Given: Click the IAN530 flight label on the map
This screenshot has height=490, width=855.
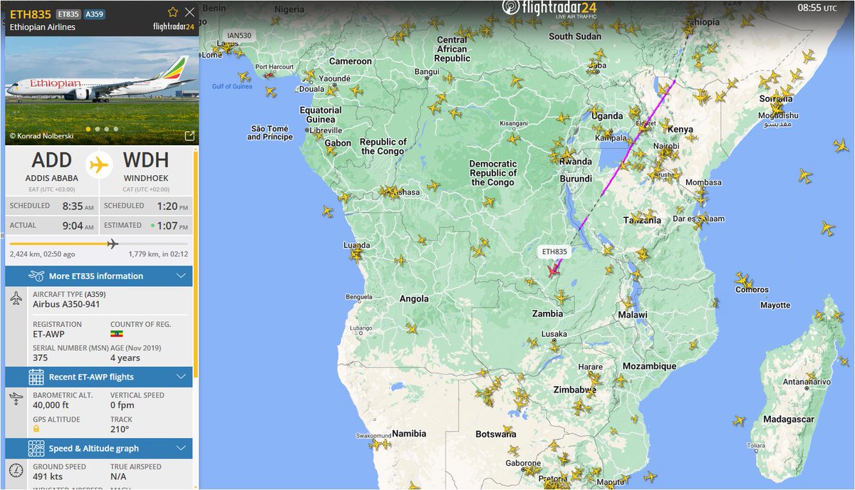Looking at the screenshot, I should (x=239, y=36).
